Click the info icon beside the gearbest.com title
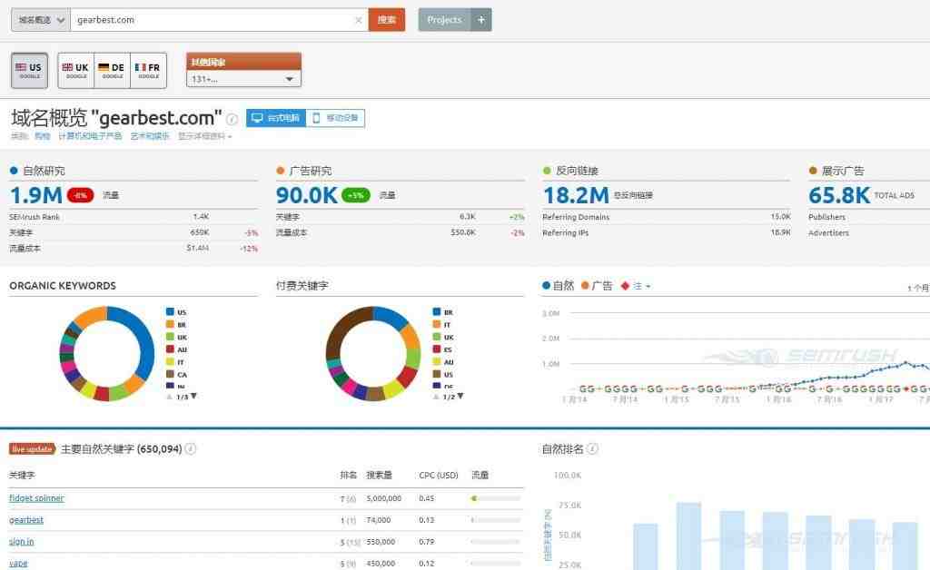The width and height of the screenshot is (930, 570). click(x=232, y=119)
